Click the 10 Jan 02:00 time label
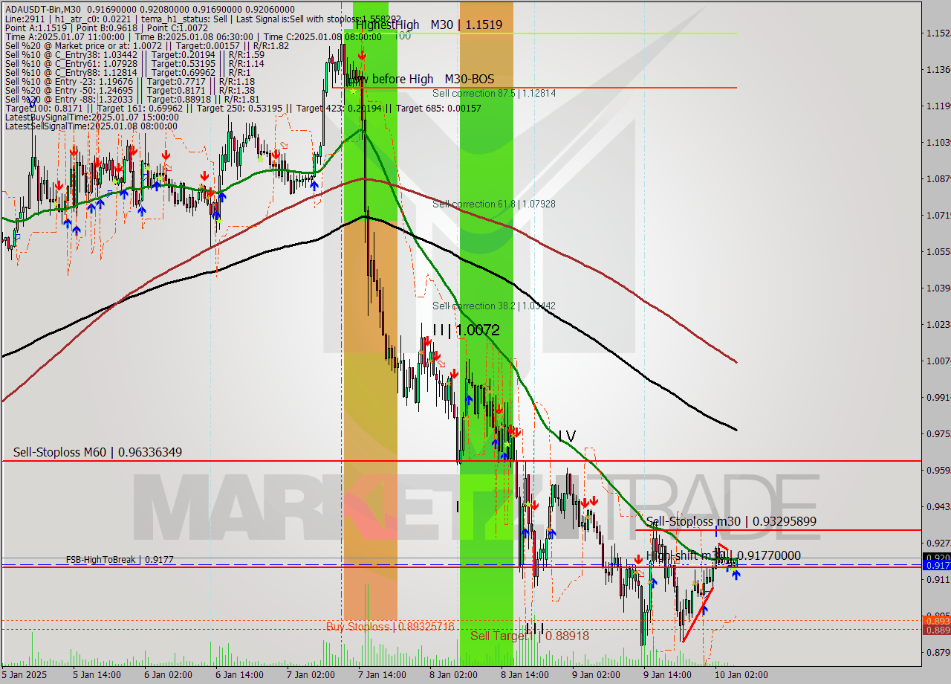Viewport: 951px width, 684px height. click(x=741, y=675)
